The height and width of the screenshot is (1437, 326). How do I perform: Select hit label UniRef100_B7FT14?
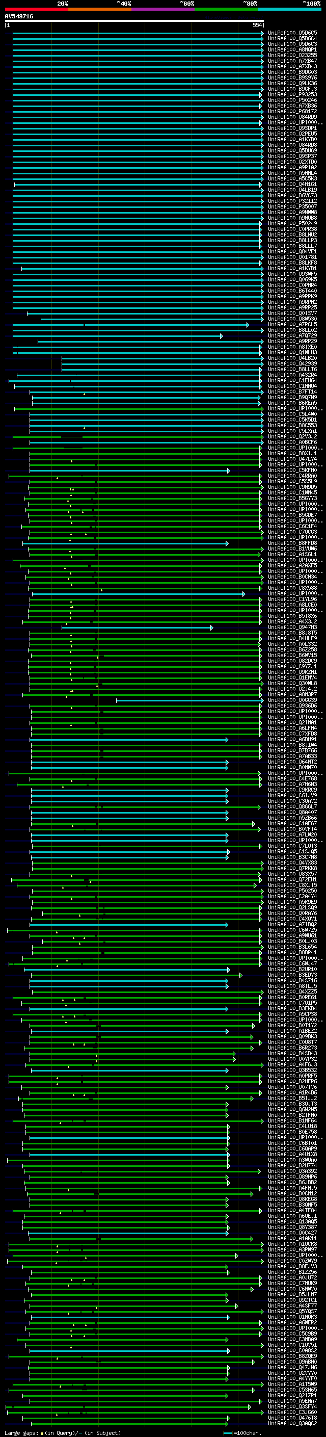tap(292, 392)
